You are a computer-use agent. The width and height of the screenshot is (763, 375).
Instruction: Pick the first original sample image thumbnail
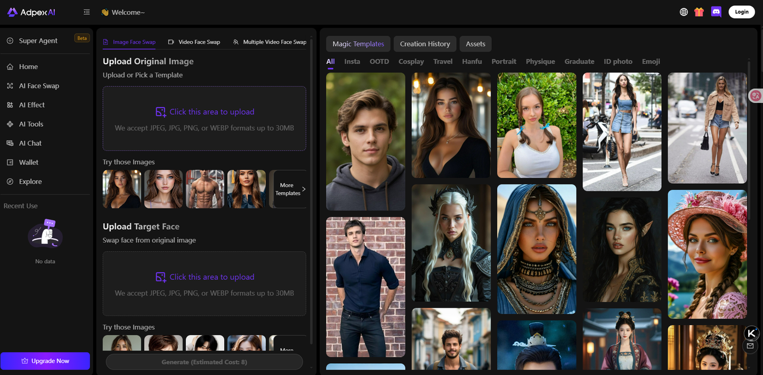coord(122,189)
